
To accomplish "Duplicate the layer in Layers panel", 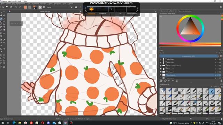I will [x=166, y=81].
